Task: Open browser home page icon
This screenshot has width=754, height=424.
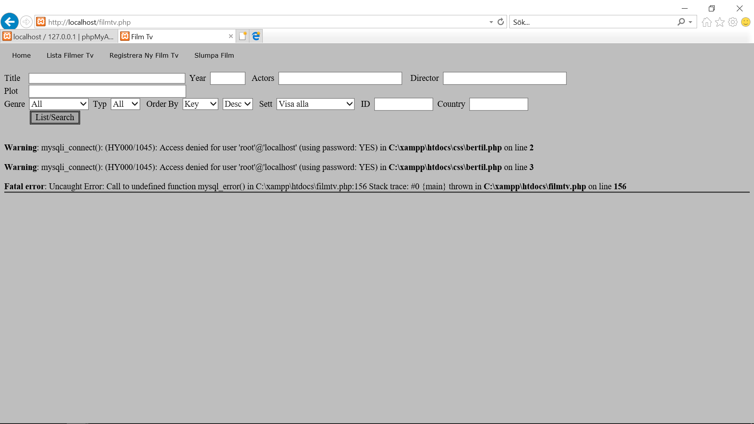Action: [x=706, y=22]
